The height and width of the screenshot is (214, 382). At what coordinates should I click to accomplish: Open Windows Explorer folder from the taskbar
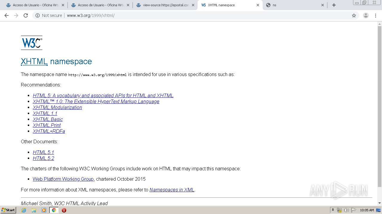pos(34,210)
